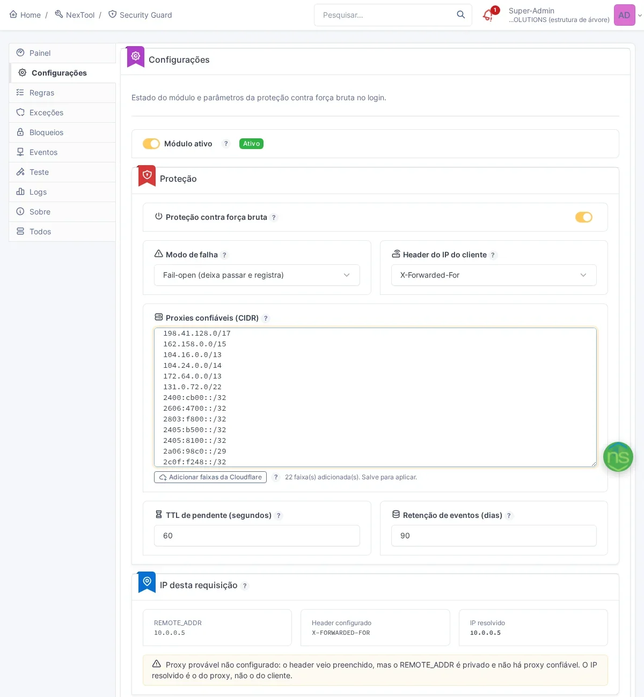Open the Teste sidebar item
The image size is (644, 697).
click(62, 172)
